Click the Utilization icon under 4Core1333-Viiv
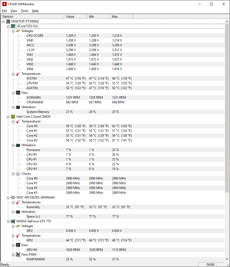The height and width of the screenshot is (267, 230). tap(18, 107)
